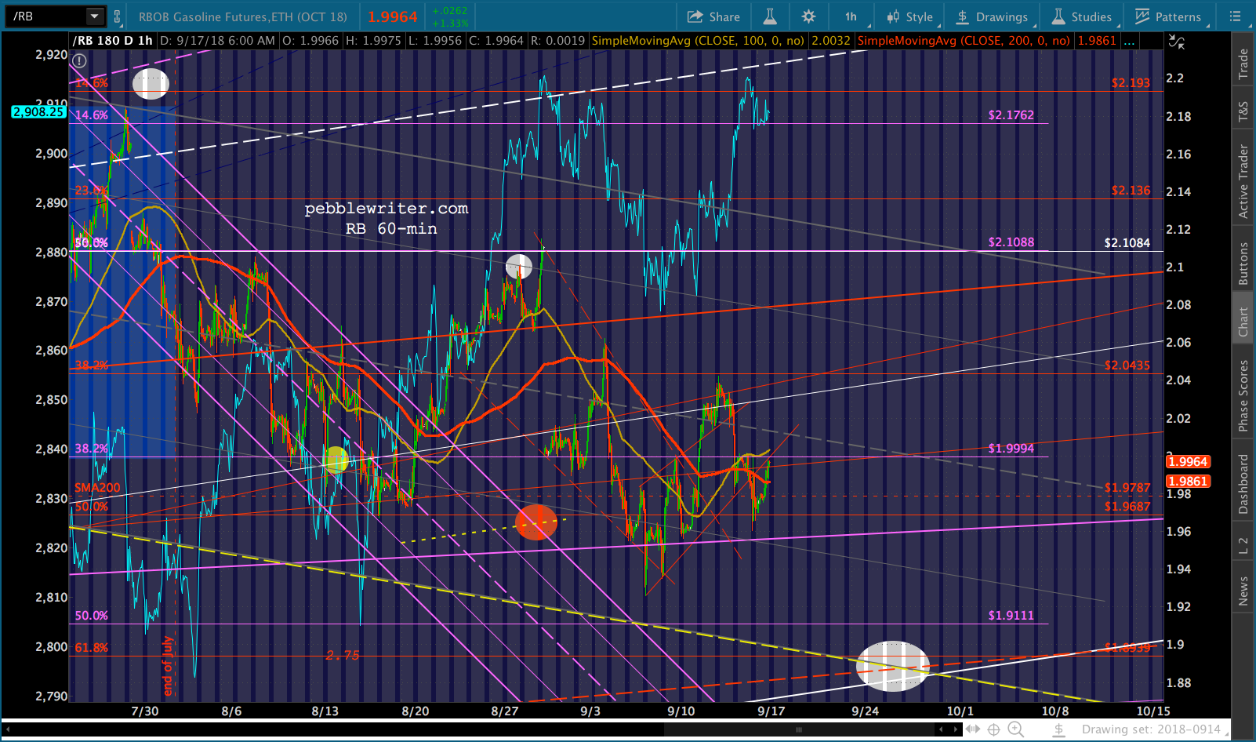
Task: Open the 1h timeframe dropdown
Action: (852, 16)
